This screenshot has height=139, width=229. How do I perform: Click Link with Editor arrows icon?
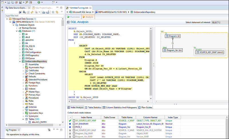click(57, 12)
